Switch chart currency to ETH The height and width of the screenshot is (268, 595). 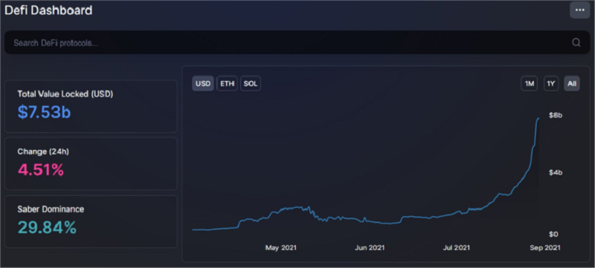pyautogui.click(x=228, y=84)
